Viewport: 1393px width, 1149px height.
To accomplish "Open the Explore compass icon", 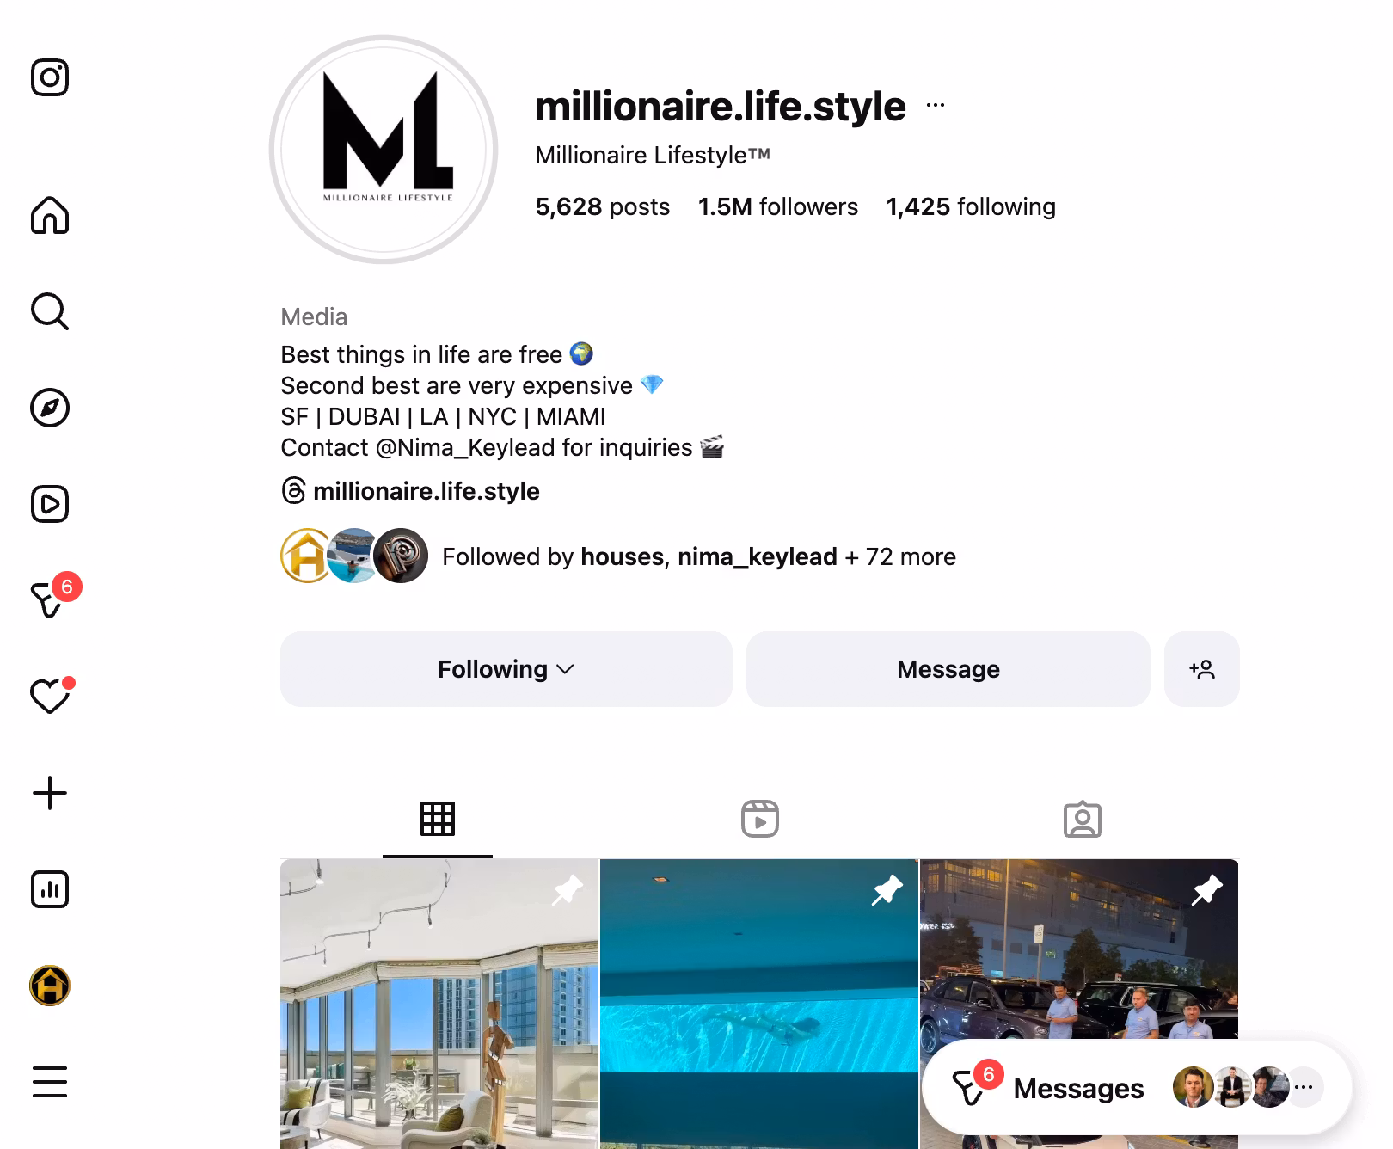I will click(x=50, y=408).
